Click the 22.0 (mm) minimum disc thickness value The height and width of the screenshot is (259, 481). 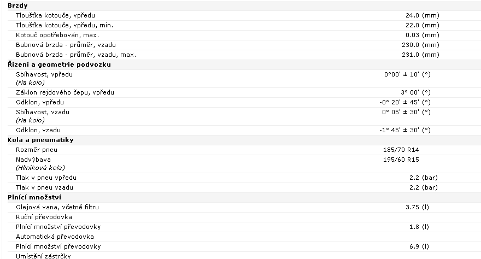click(x=422, y=25)
